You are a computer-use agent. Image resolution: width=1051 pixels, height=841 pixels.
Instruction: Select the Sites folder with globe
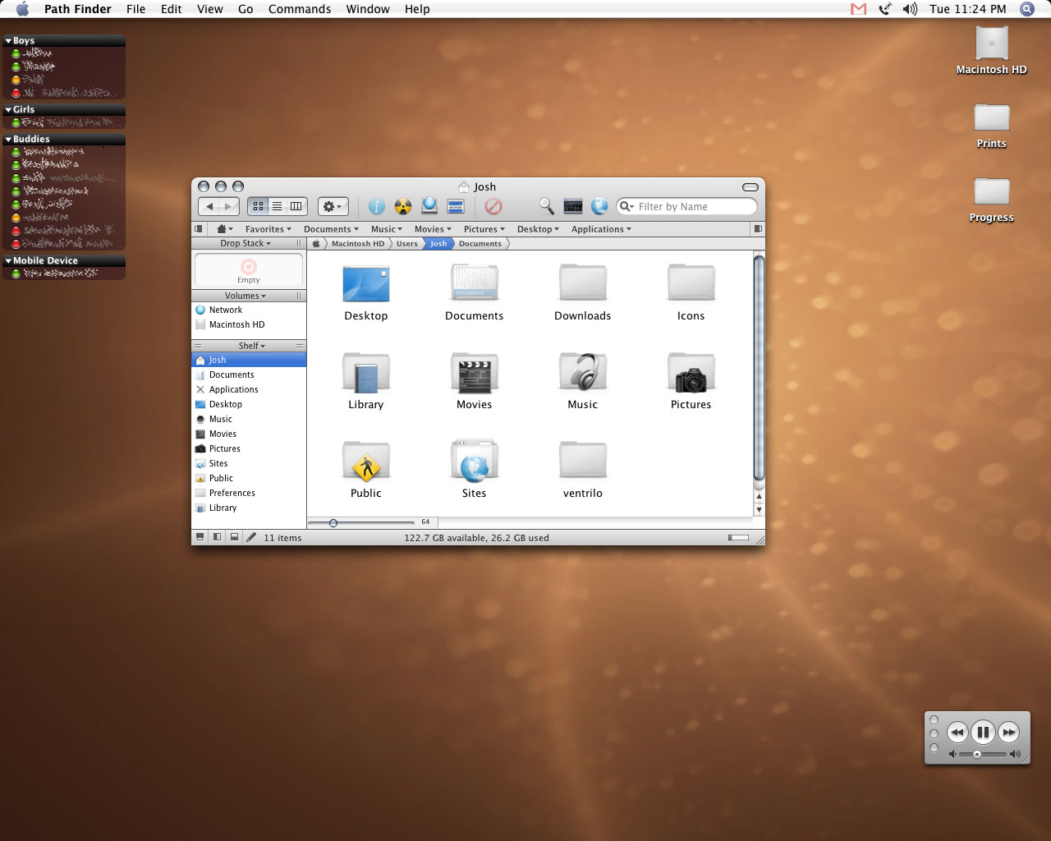(x=474, y=461)
